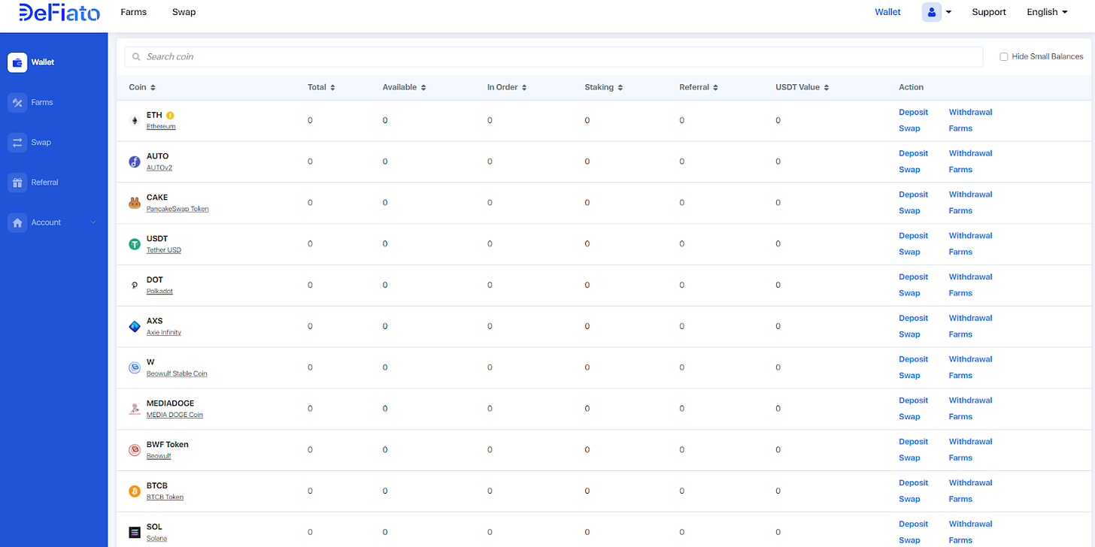Screen dimensions: 1095x547
Task: Focus the Search coin input field
Action: (554, 57)
